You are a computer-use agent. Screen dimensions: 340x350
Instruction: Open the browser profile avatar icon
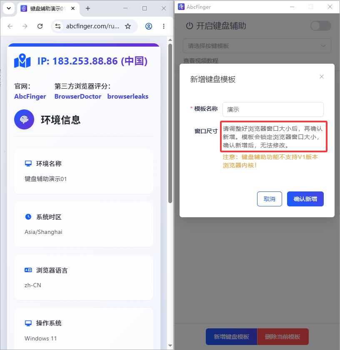tap(149, 26)
